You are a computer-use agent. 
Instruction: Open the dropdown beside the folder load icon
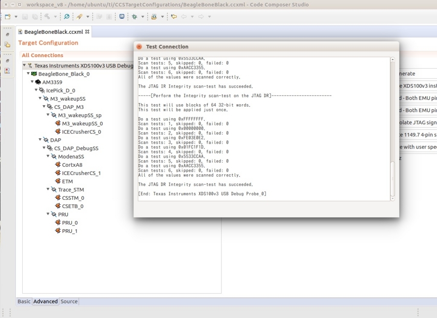click(162, 17)
